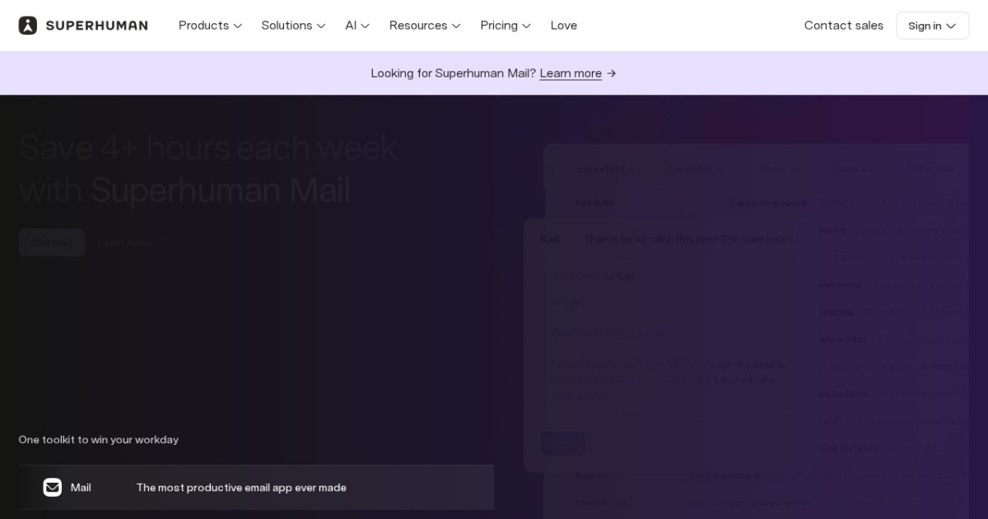Open the AI menu
The height and width of the screenshot is (519, 988).
click(357, 26)
